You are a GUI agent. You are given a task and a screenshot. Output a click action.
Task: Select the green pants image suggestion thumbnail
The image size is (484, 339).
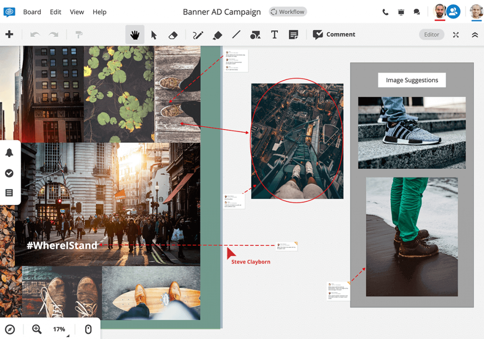412,236
